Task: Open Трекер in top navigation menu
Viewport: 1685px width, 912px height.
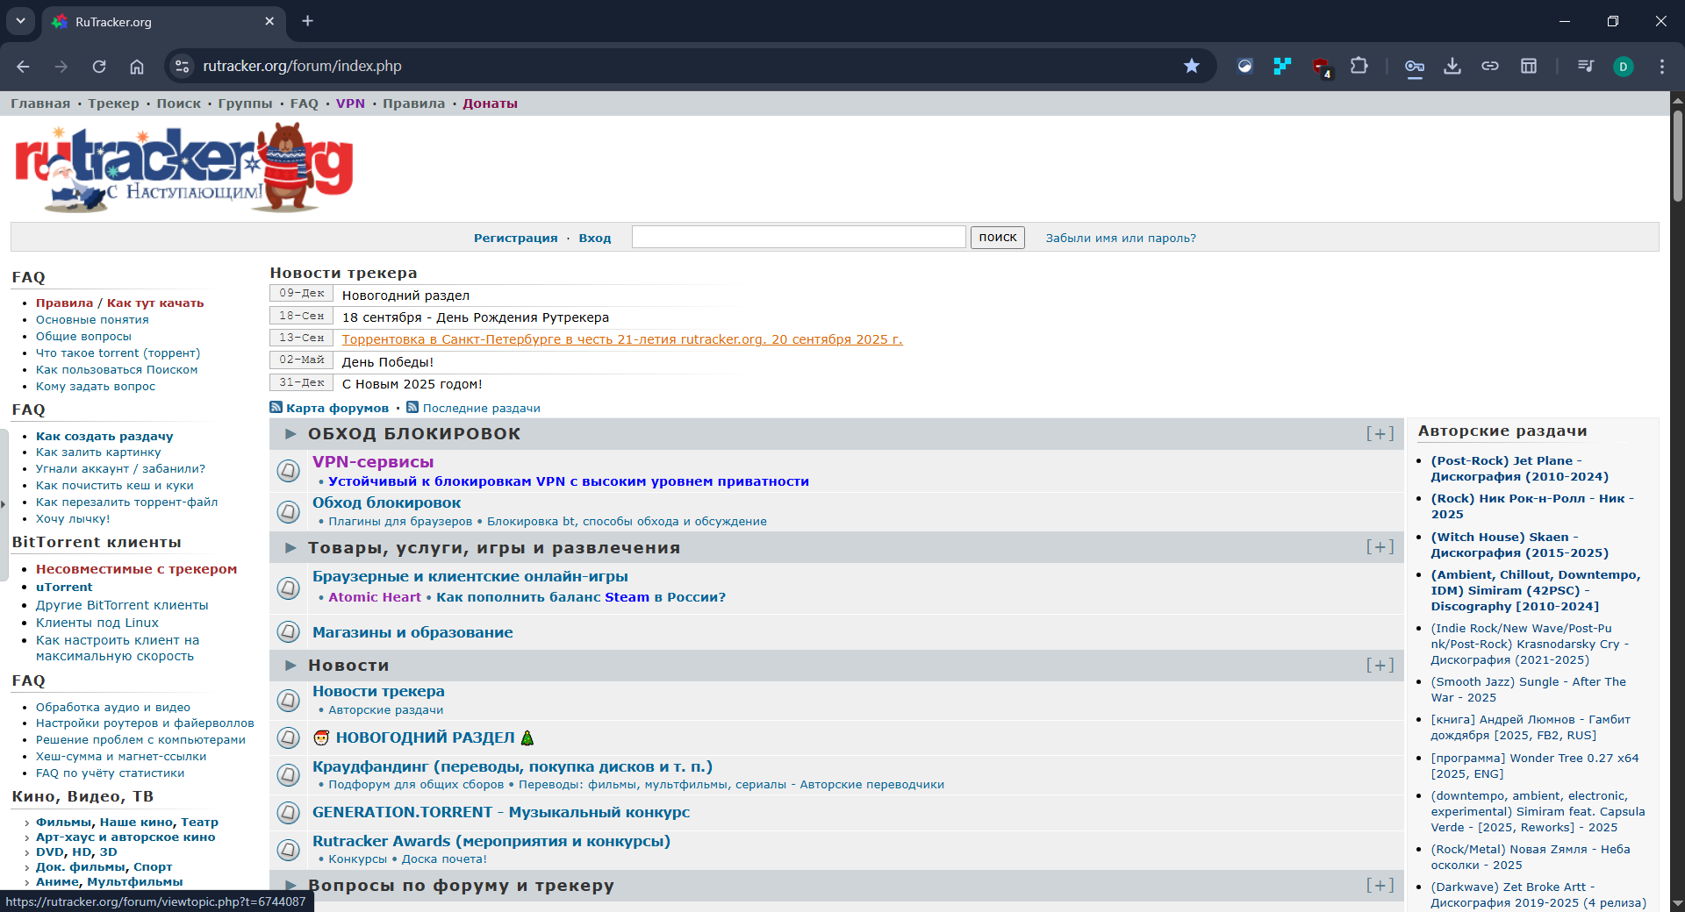Action: (113, 103)
